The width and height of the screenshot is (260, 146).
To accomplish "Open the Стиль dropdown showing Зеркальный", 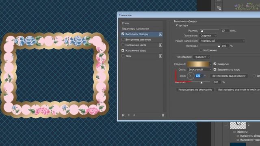I will click(199, 69).
